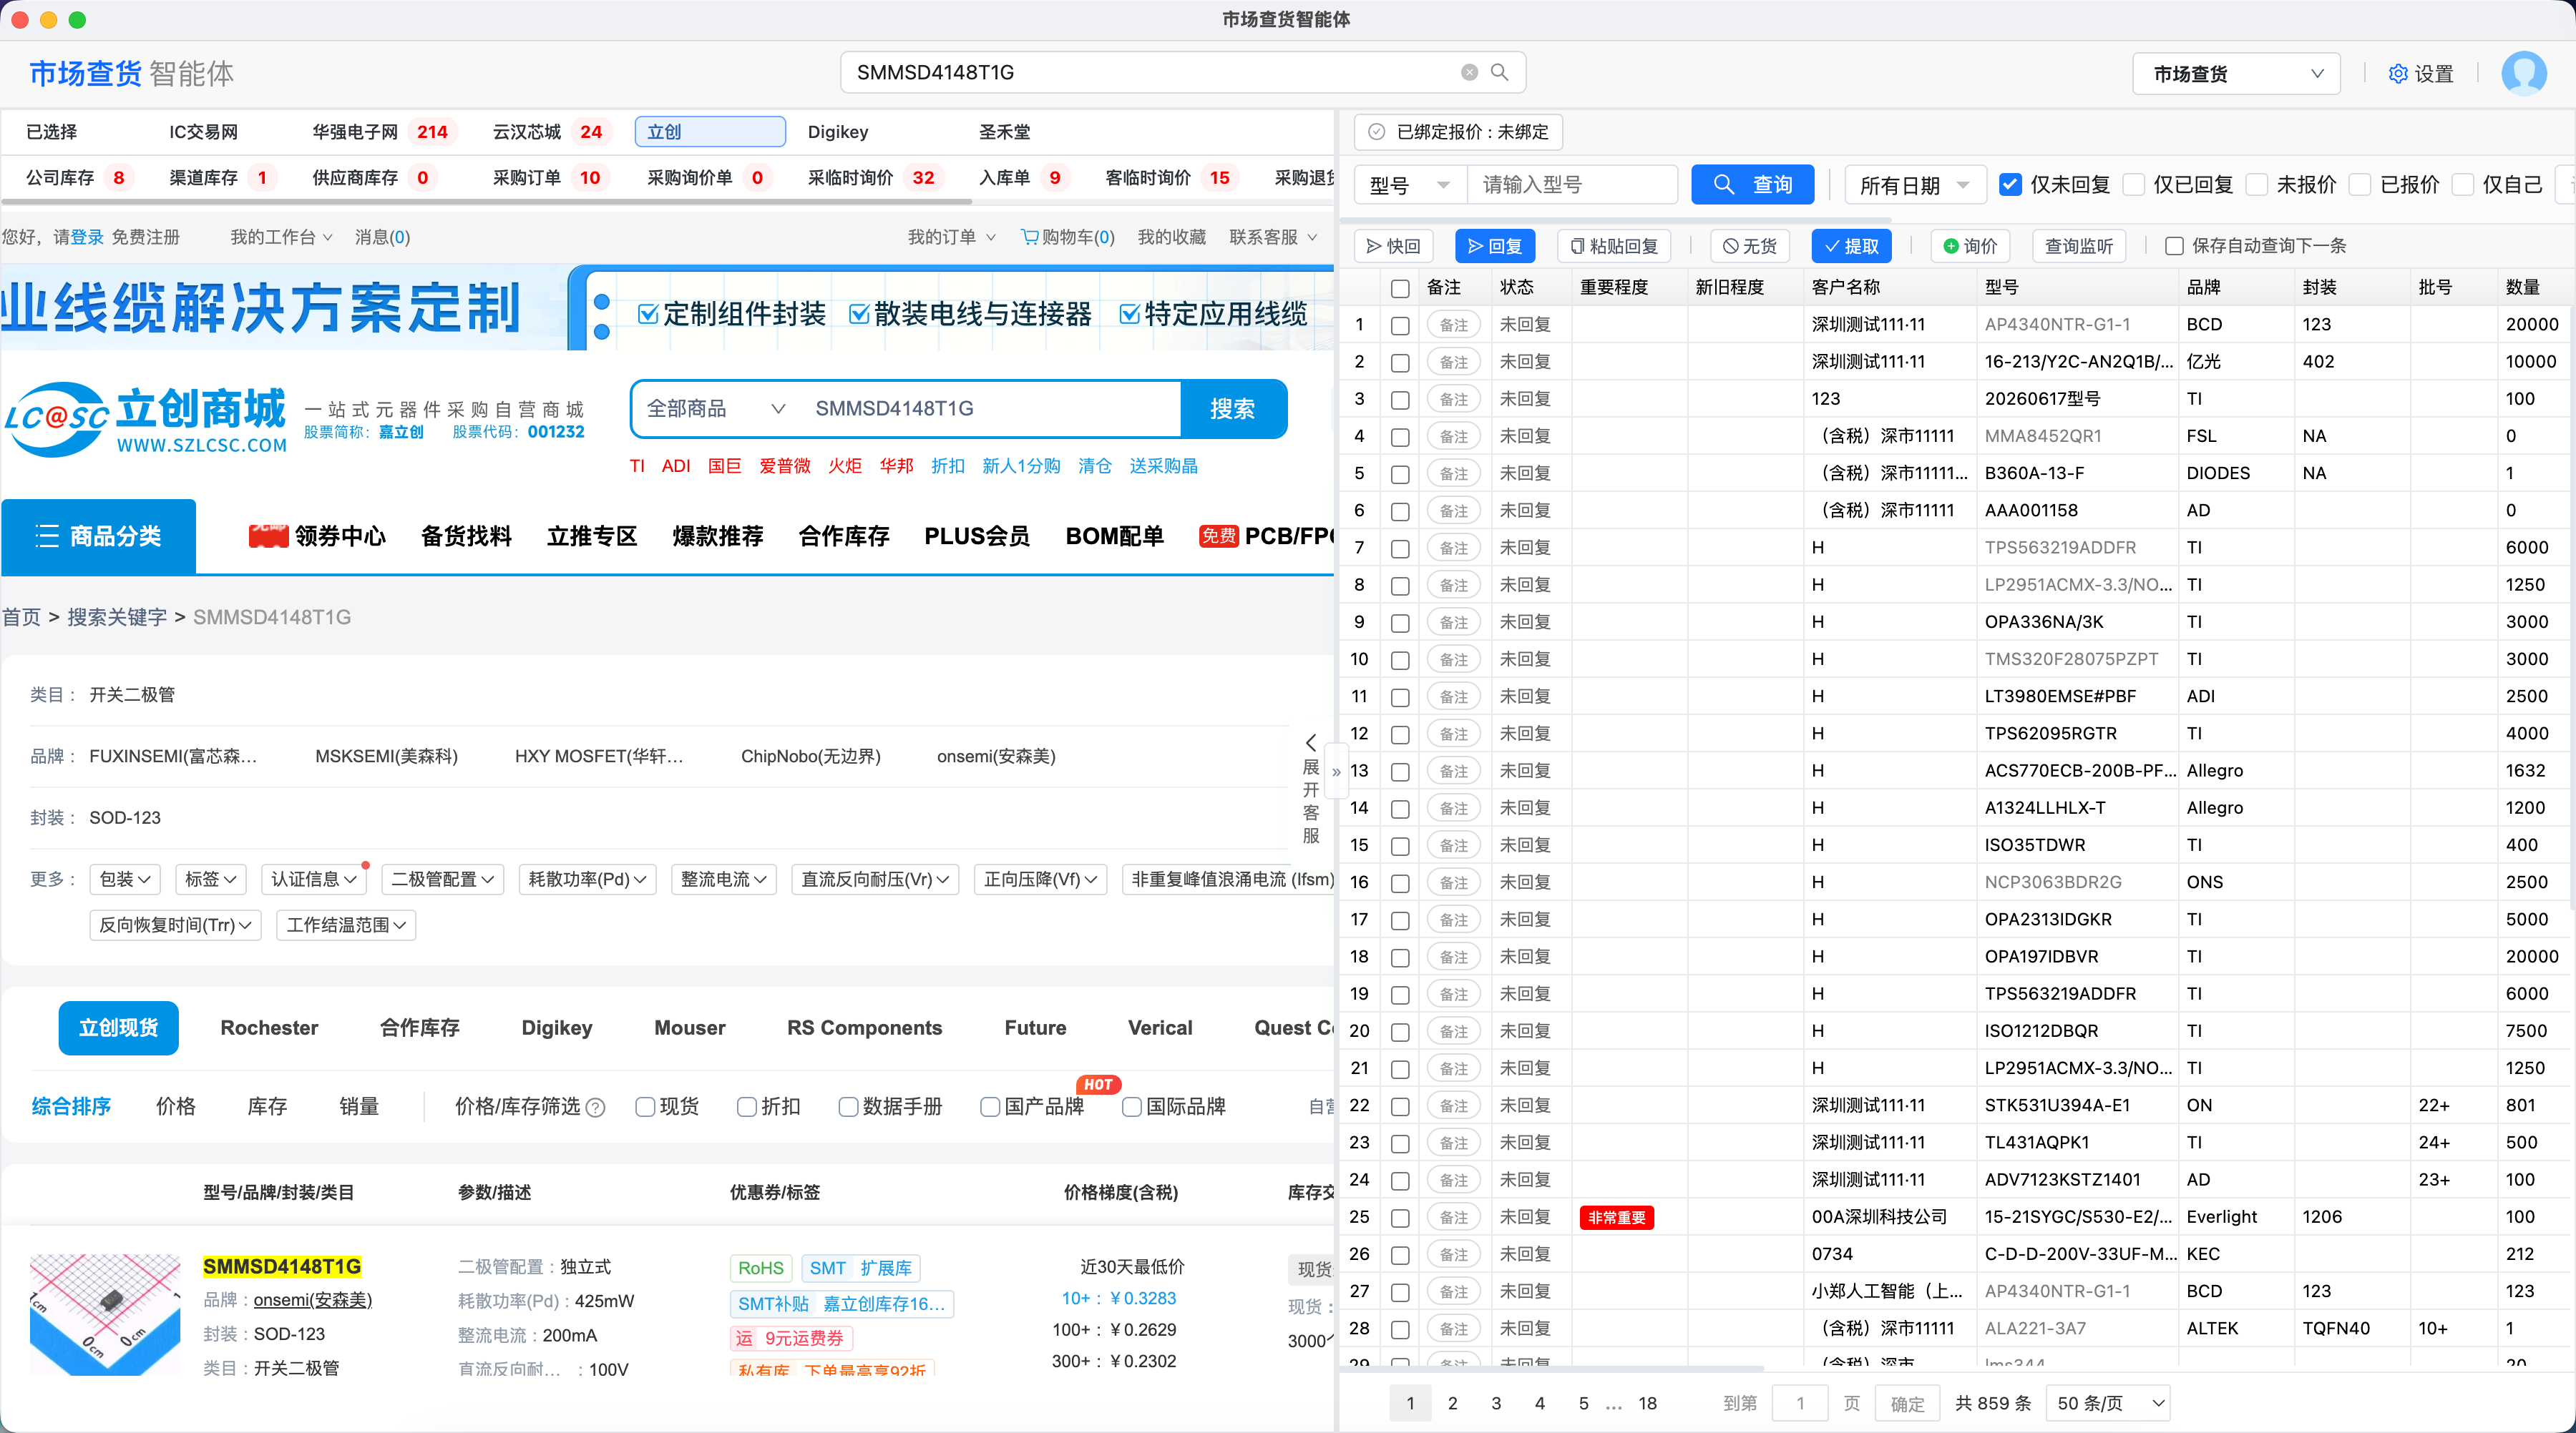
Task: Click the 询价 inquiry plus button
Action: 1970,246
